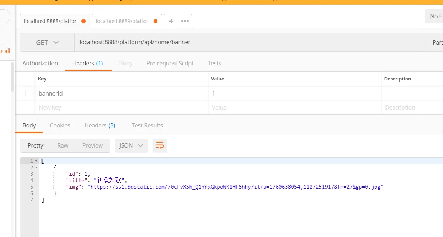This screenshot has width=443, height=237.
Task: Collapse JSON object at line 2
Action: point(36,167)
